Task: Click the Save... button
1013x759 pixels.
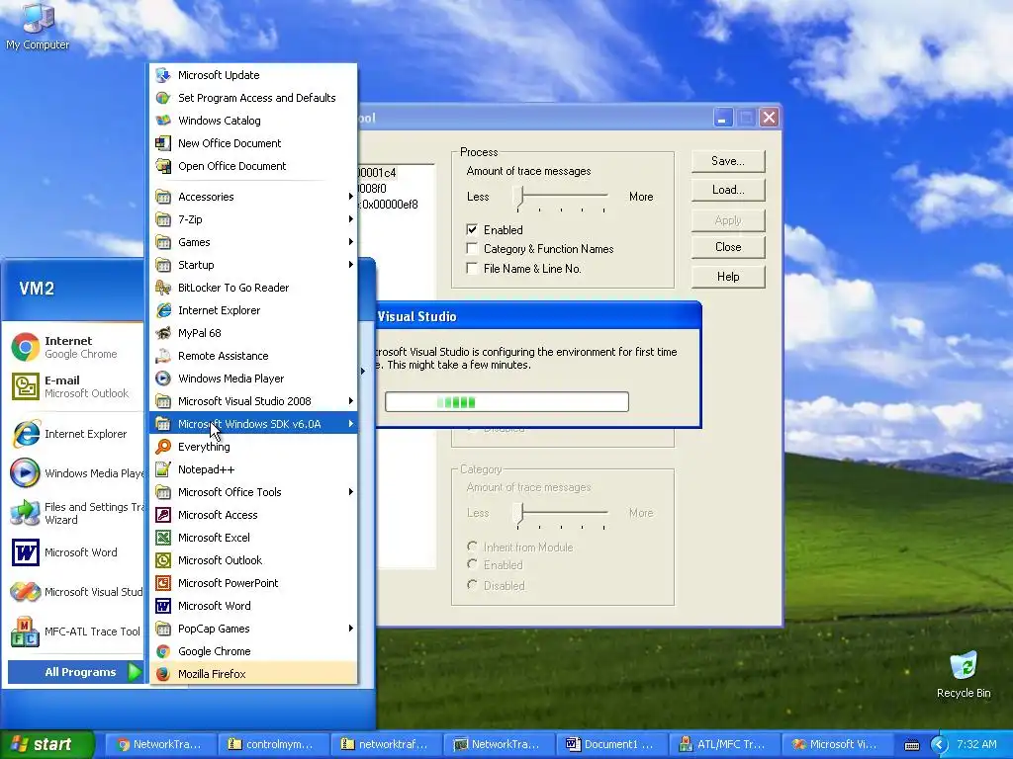Action: pyautogui.click(x=728, y=161)
